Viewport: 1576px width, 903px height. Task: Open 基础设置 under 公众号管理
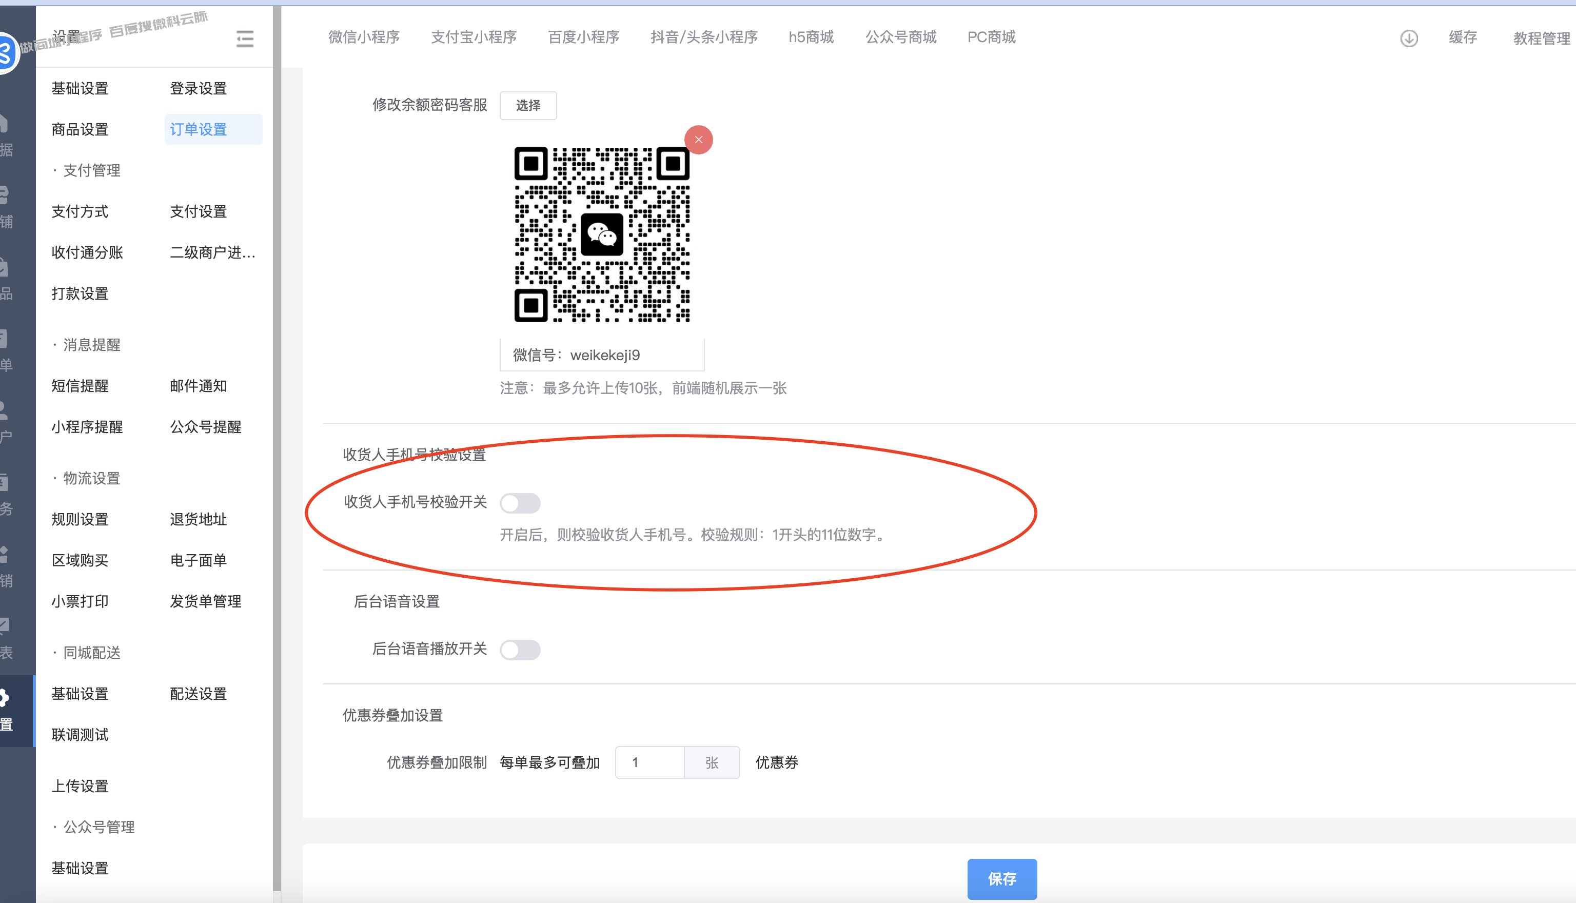click(x=80, y=868)
